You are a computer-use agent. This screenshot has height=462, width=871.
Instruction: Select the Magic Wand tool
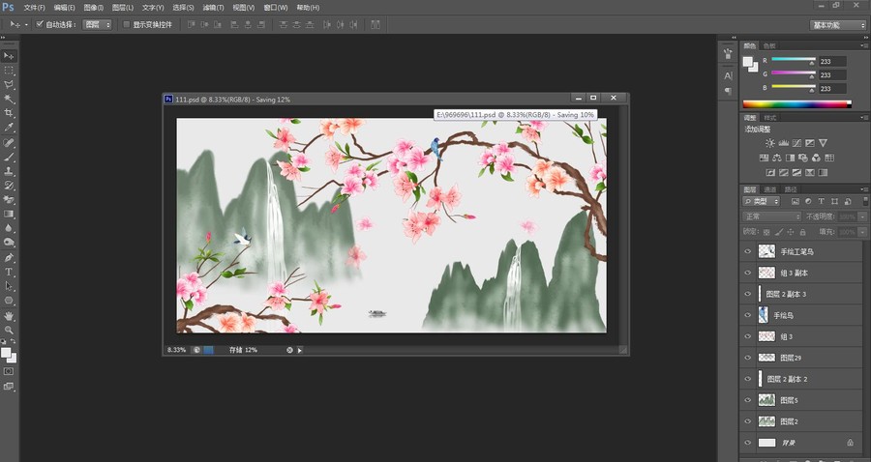pyautogui.click(x=9, y=100)
